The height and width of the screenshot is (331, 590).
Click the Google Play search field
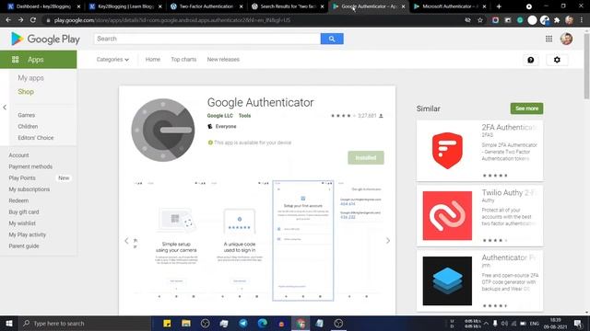pos(206,39)
